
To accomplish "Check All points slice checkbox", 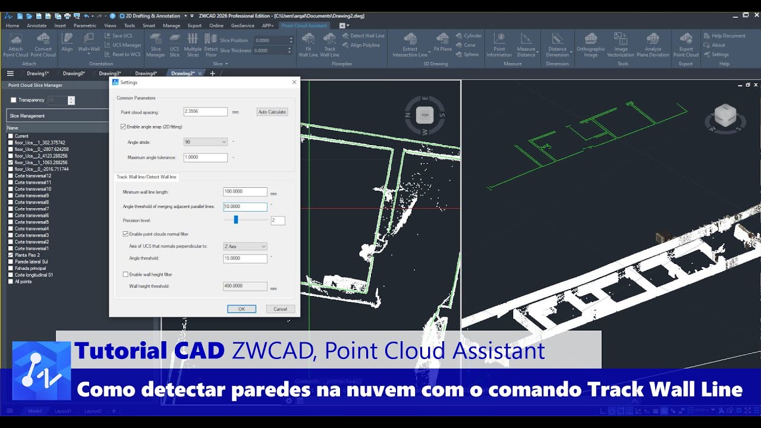I will coord(10,281).
